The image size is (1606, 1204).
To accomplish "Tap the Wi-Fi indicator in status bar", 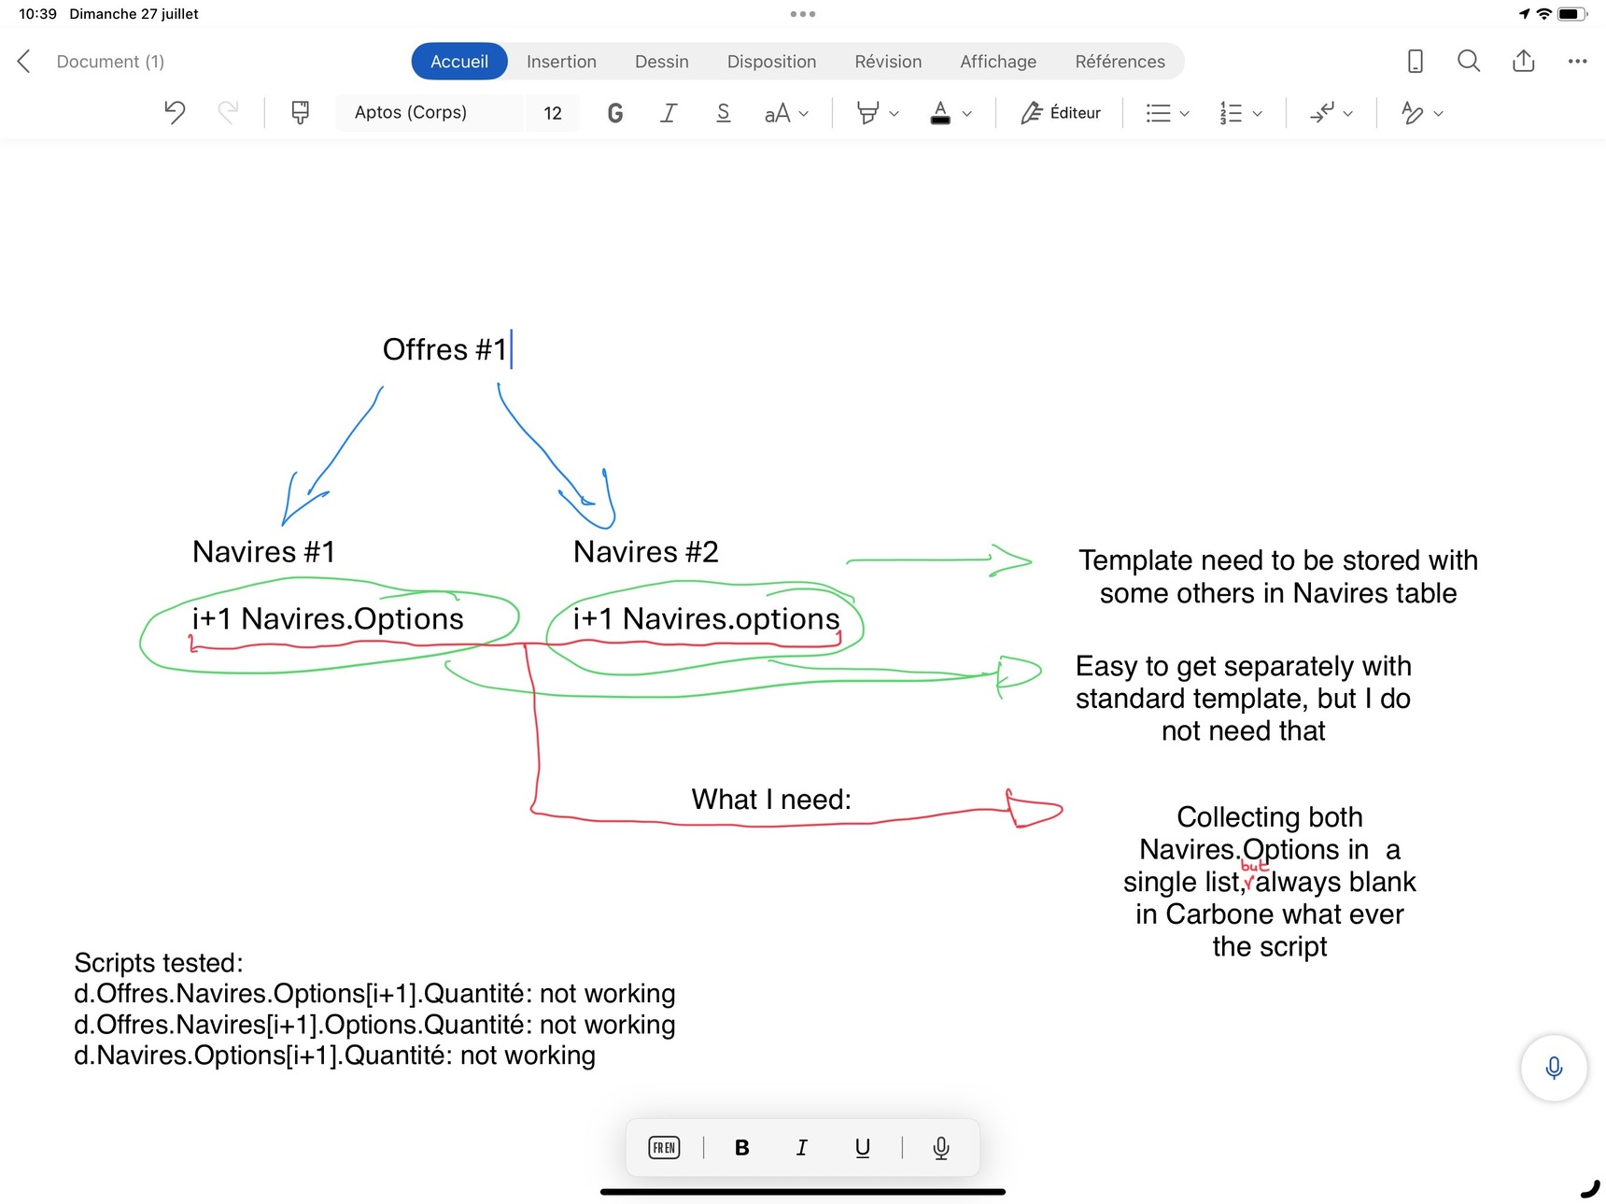I will coord(1543,14).
